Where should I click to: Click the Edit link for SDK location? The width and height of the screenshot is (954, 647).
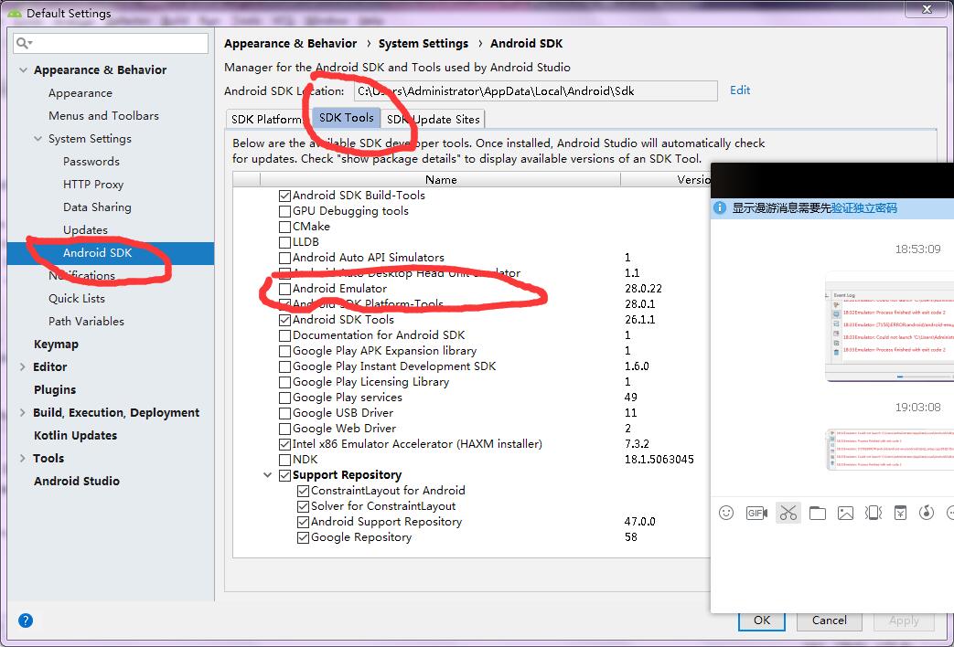740,90
